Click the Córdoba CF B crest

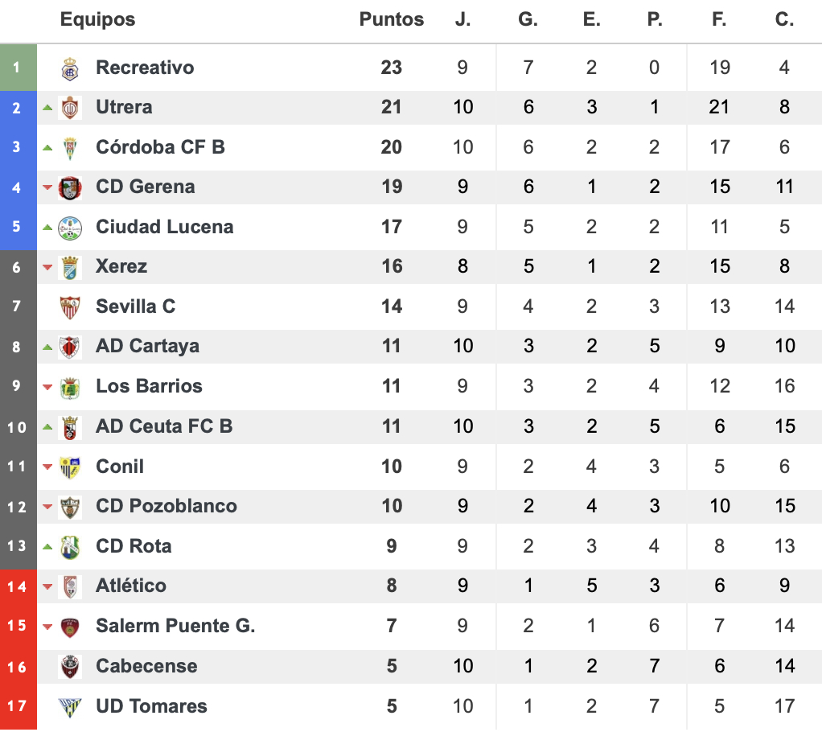pos(70,148)
